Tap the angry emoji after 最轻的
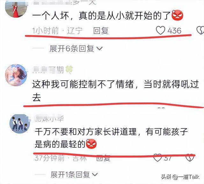Screen dimensions: 204x184 point(91,144)
